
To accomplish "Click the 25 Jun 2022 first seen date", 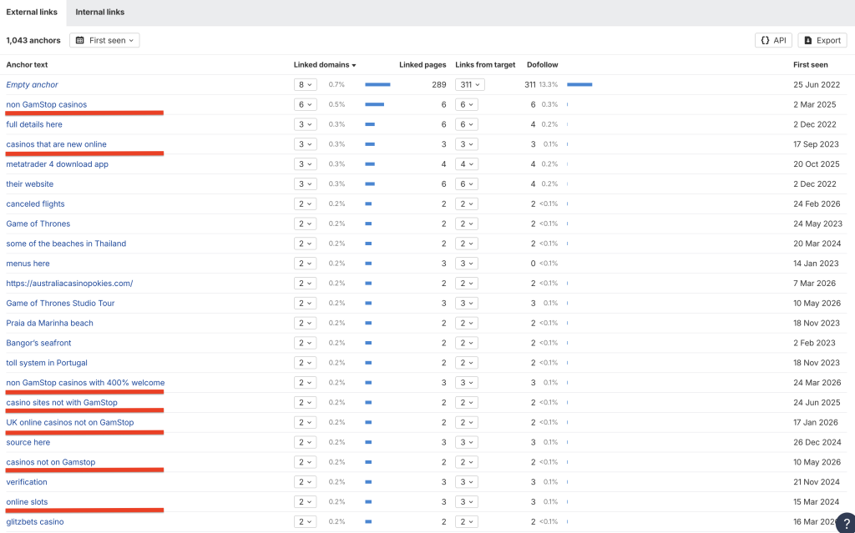I will (x=817, y=84).
